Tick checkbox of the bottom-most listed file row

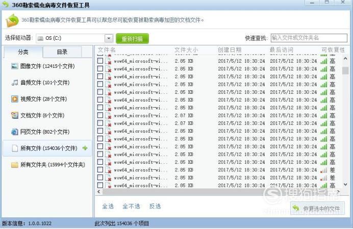coord(100,185)
